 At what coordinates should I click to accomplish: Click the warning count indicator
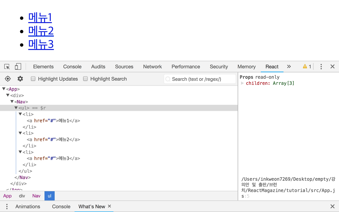[307, 67]
